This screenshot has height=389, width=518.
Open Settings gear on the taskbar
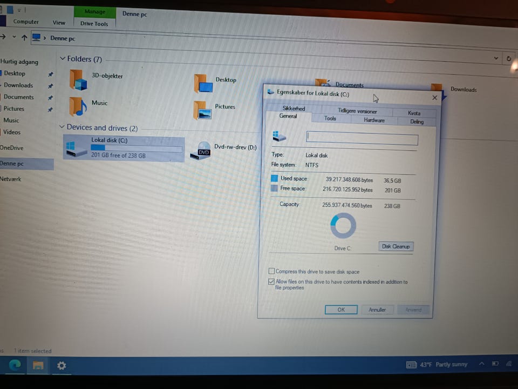pos(62,366)
